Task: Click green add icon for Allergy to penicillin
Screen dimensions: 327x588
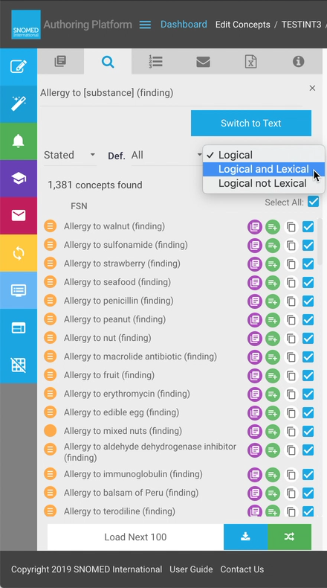Action: [x=273, y=301]
